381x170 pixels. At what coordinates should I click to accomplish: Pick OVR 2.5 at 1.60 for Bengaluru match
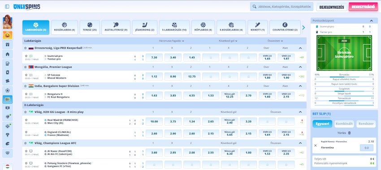click(267, 95)
